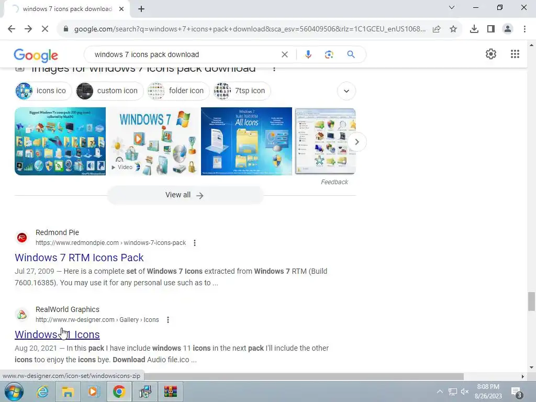Screen dimensions: 536x402
Task: Click the horizontal scrollbar right arrow
Action: point(523,376)
